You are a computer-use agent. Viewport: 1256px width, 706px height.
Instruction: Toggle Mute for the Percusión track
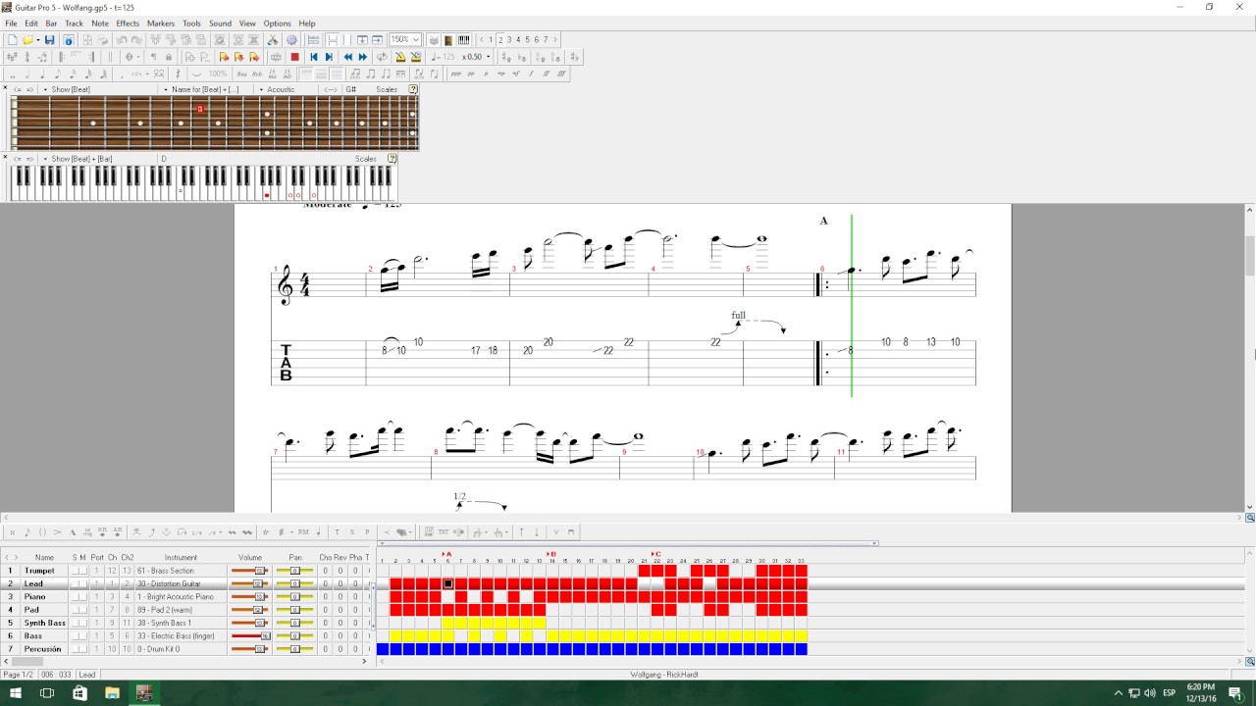click(x=83, y=648)
